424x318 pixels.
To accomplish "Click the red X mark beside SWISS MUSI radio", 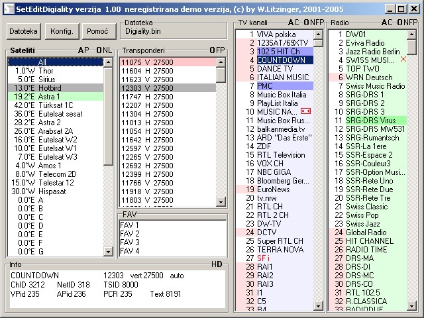I will [x=403, y=60].
